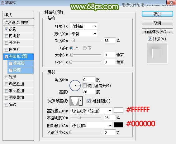Enable the 内发光 checkbox
Screen dimensions: 176x144
[x=6, y=50]
